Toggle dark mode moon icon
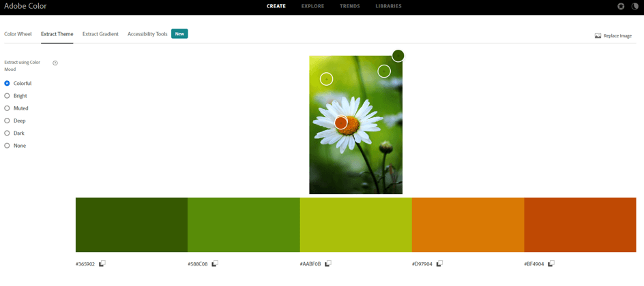The width and height of the screenshot is (644, 286). 635,6
